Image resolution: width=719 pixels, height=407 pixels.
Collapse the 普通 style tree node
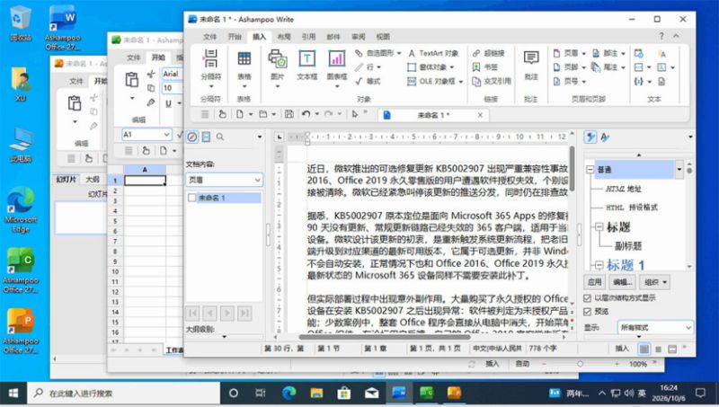pyautogui.click(x=590, y=170)
